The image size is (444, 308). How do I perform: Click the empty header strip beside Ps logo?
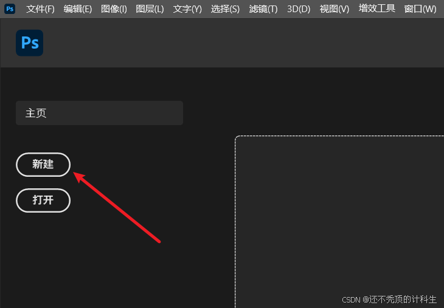tap(243, 43)
